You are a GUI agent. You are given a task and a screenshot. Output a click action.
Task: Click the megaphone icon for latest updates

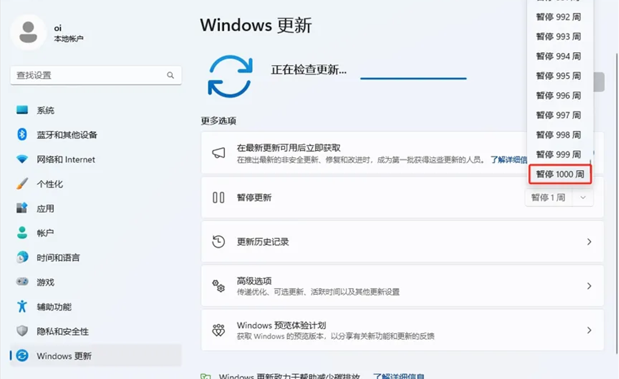point(218,153)
